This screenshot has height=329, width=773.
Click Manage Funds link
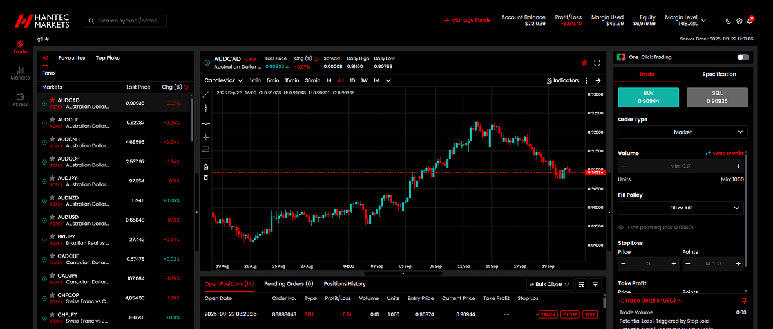coord(468,20)
